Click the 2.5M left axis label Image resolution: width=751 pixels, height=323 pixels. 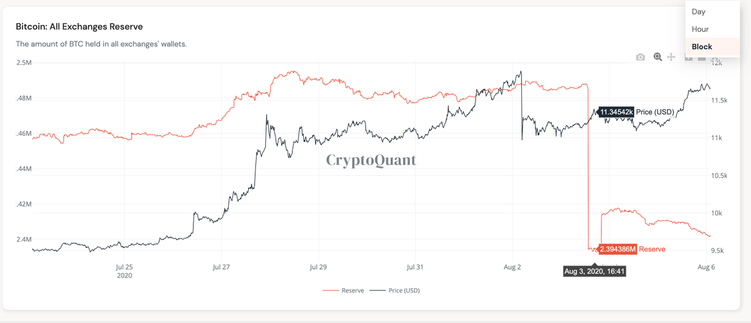click(25, 63)
